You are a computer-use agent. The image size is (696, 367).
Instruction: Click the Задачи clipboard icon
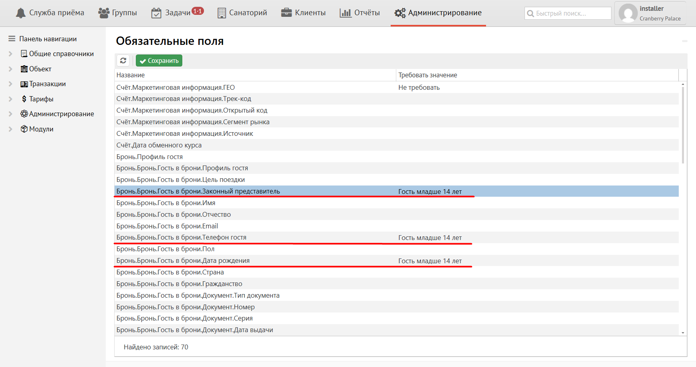click(x=156, y=13)
